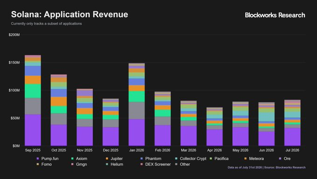Click the Sep 2025 green Axiom bar segment
Viewport: 317px width, 179px height.
33,91
